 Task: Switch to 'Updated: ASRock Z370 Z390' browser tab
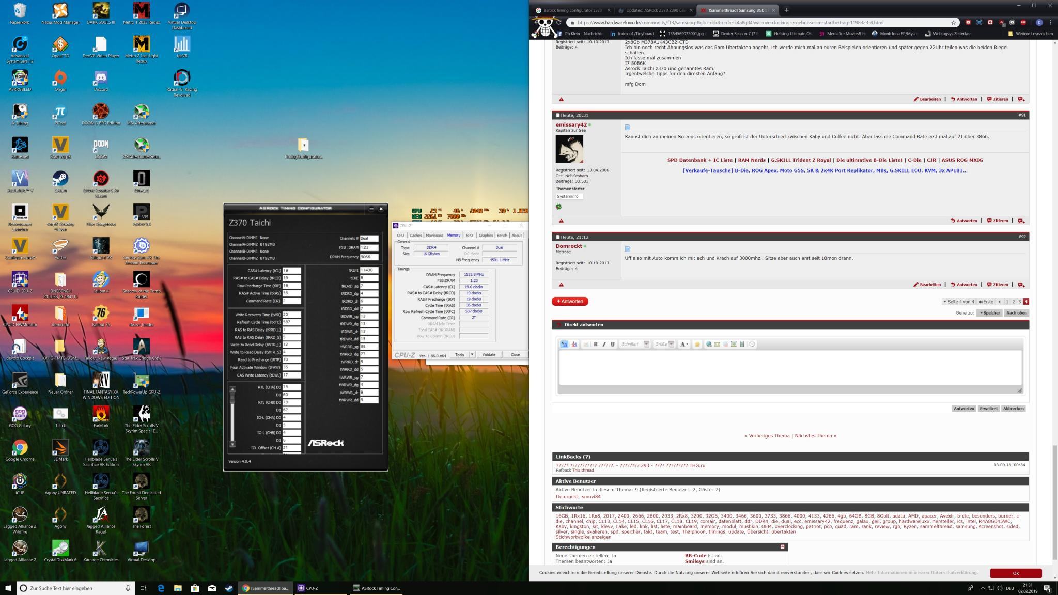tap(655, 10)
